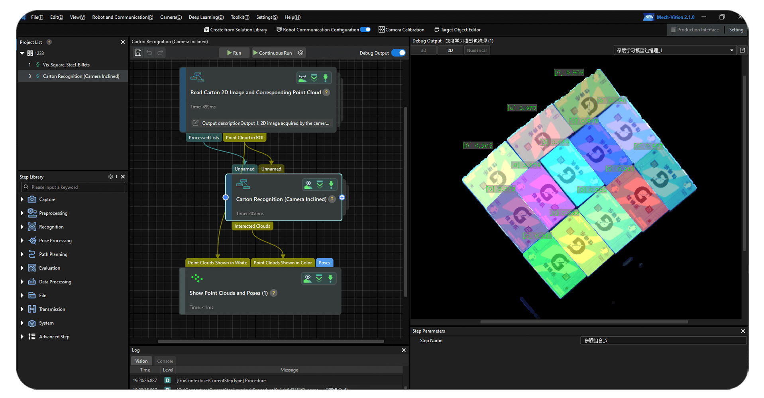Image resolution: width=764 pixels, height=398 pixels.
Task: Click the undo arrow icon
Action: pyautogui.click(x=149, y=53)
